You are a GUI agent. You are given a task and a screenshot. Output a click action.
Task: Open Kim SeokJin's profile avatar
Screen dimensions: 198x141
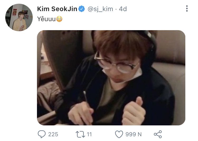pyautogui.click(x=19, y=17)
